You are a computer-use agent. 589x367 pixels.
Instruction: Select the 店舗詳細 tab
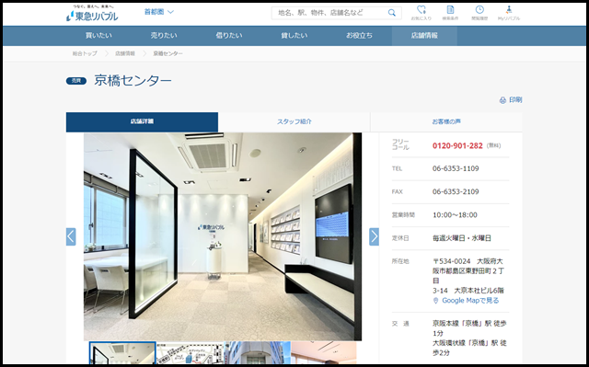pyautogui.click(x=142, y=121)
